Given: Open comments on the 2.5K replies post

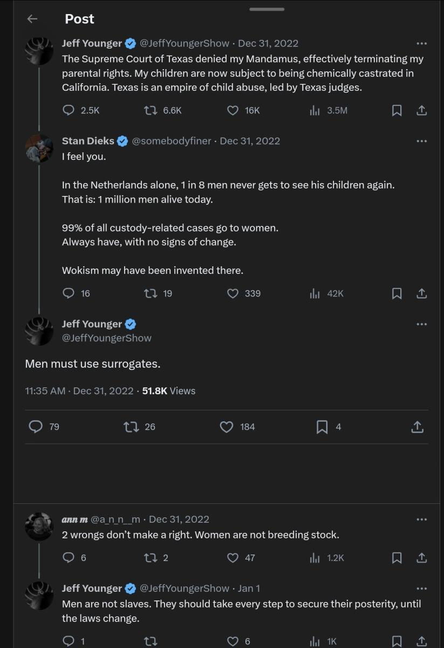Looking at the screenshot, I should (x=69, y=110).
